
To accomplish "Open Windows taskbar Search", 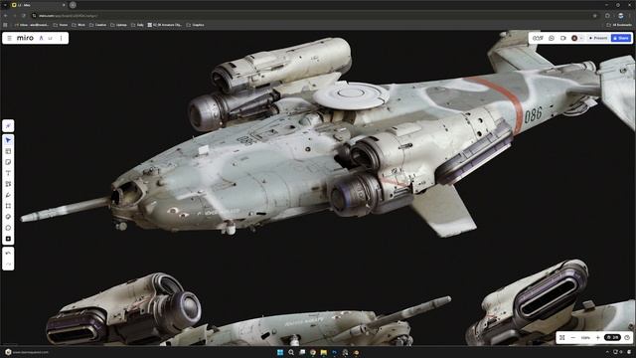I will 291,352.
